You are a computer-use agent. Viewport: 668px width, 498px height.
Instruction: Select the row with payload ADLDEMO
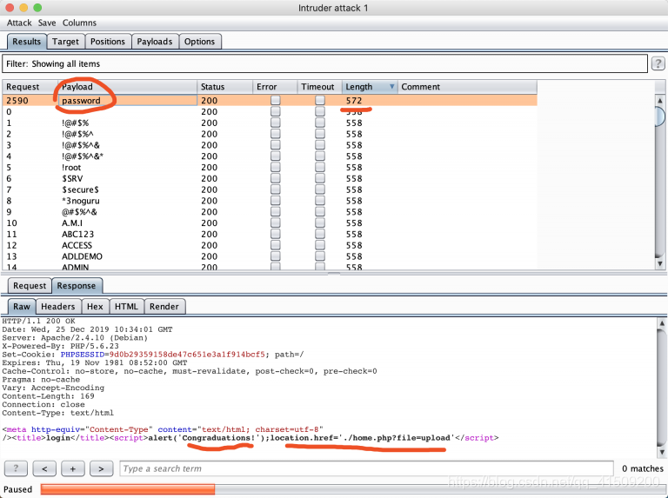[x=270, y=256]
